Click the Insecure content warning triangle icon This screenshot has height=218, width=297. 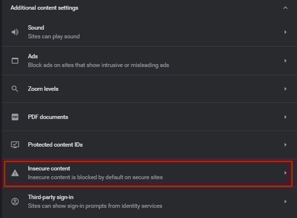tap(15, 173)
